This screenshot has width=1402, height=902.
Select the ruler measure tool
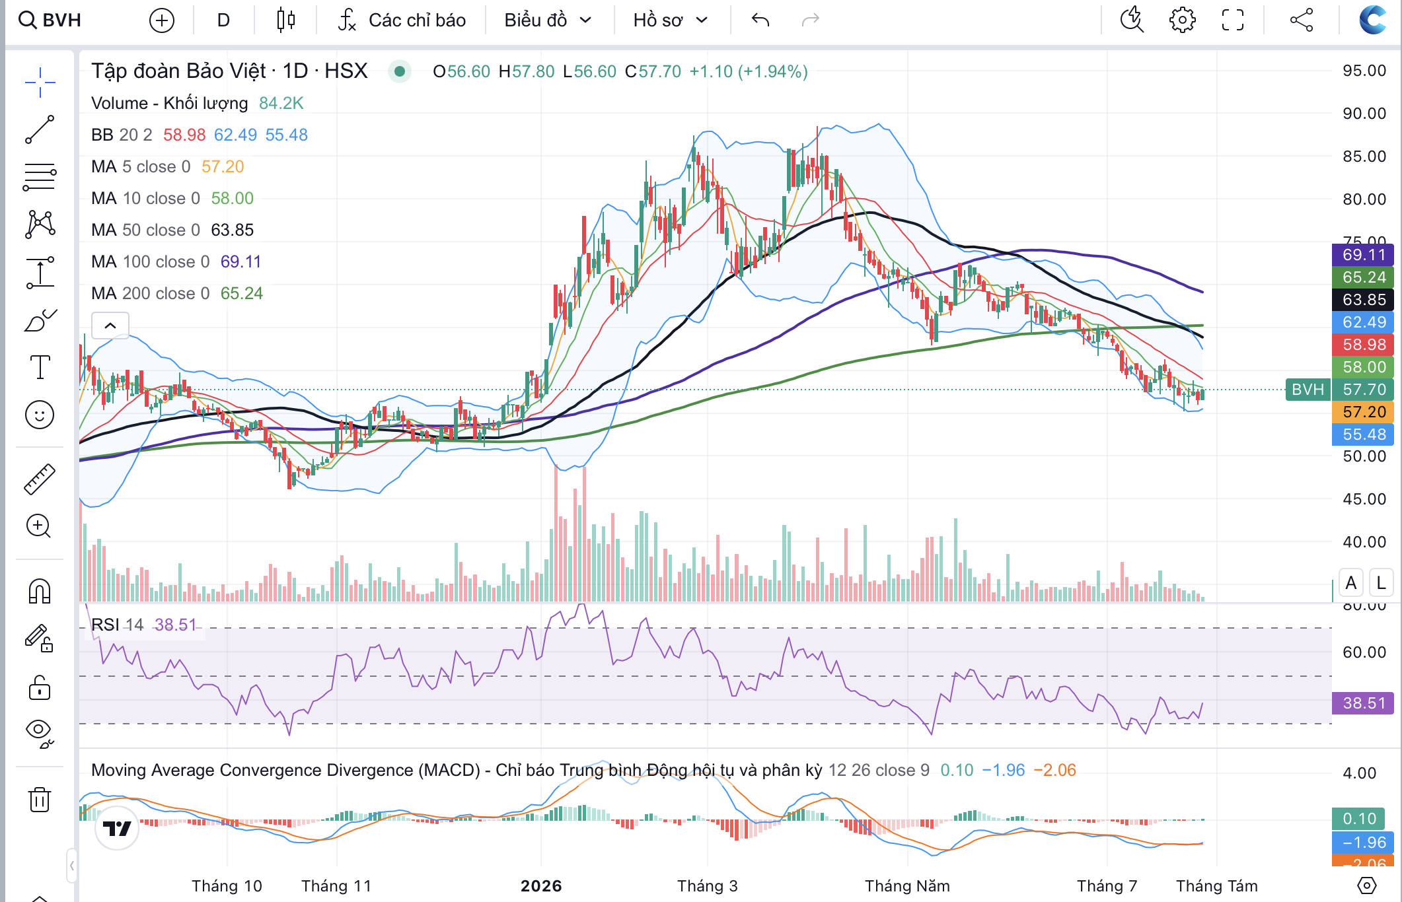(x=40, y=479)
